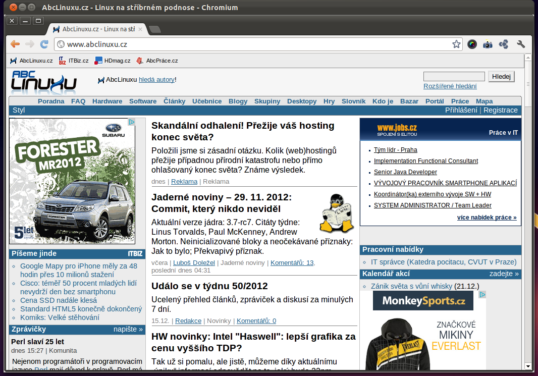Open the 'Komentářů: 13' link

point(292,263)
